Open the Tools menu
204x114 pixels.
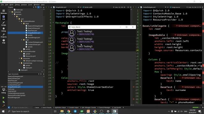pos(30,5)
